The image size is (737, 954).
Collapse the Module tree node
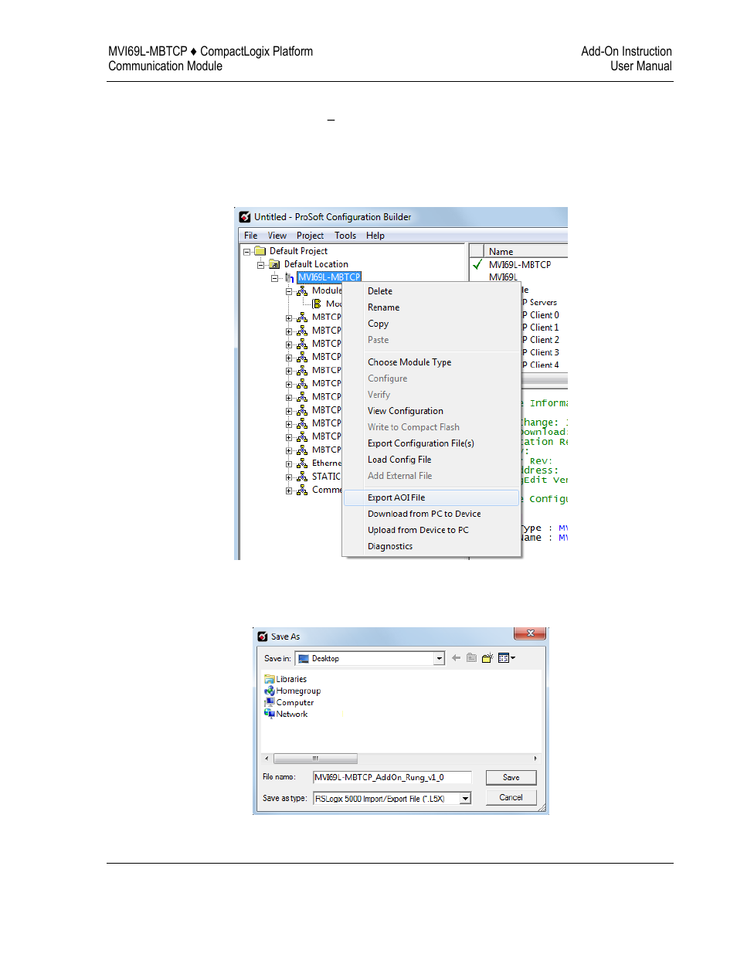[289, 291]
